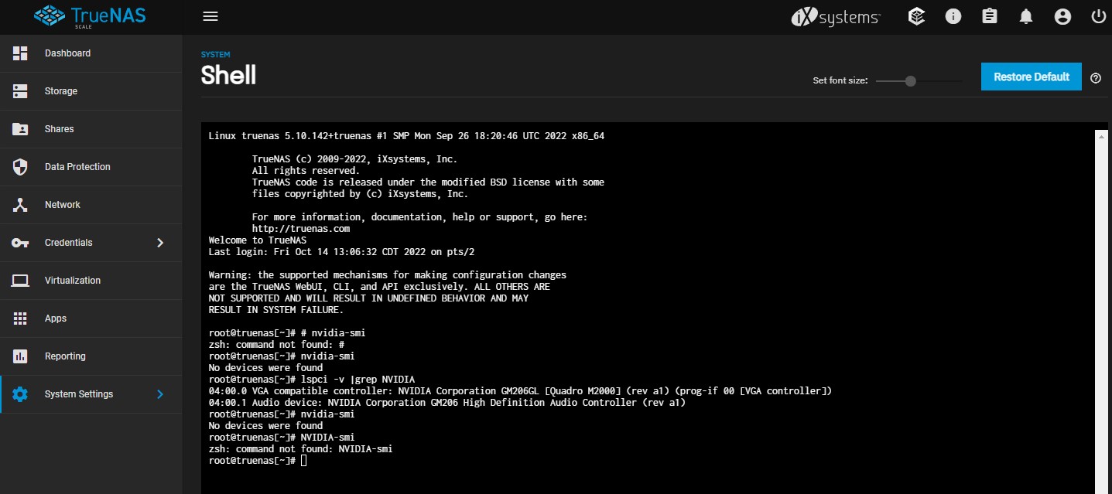Open the user account settings icon
This screenshot has width=1112, height=494.
pyautogui.click(x=1062, y=16)
